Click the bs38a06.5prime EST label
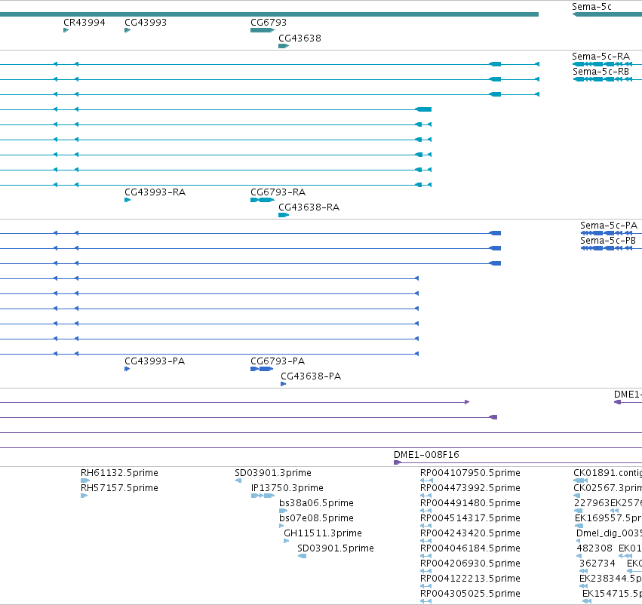642x605 pixels. (316, 503)
